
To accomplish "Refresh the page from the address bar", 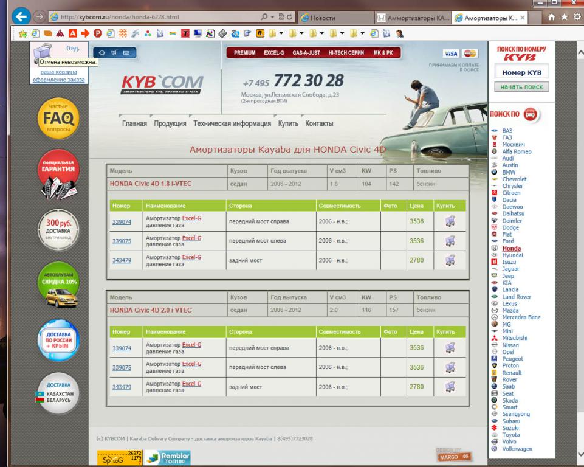I will point(289,17).
